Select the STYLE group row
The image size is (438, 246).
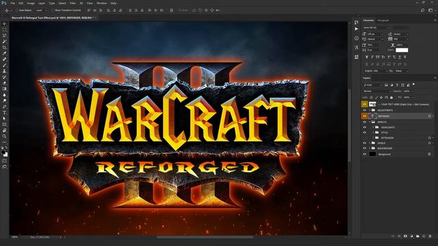(x=398, y=133)
